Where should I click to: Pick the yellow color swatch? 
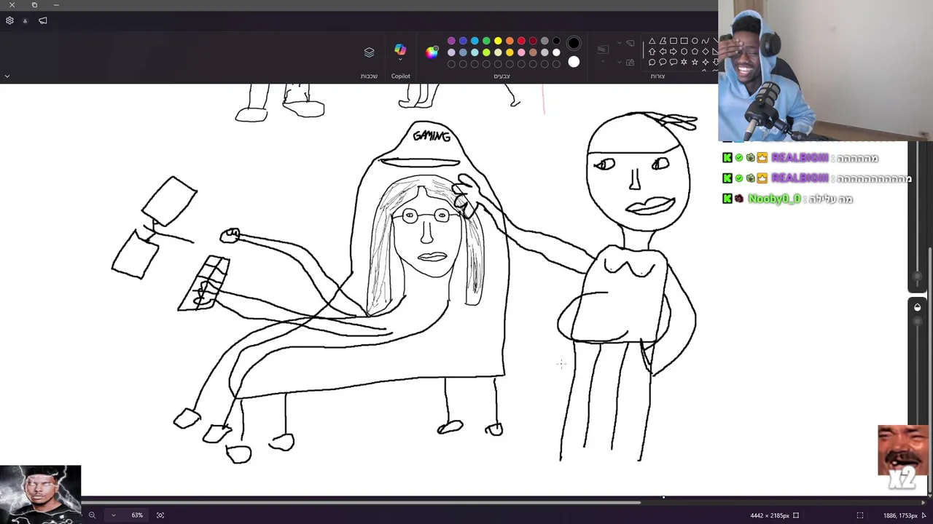tap(498, 41)
